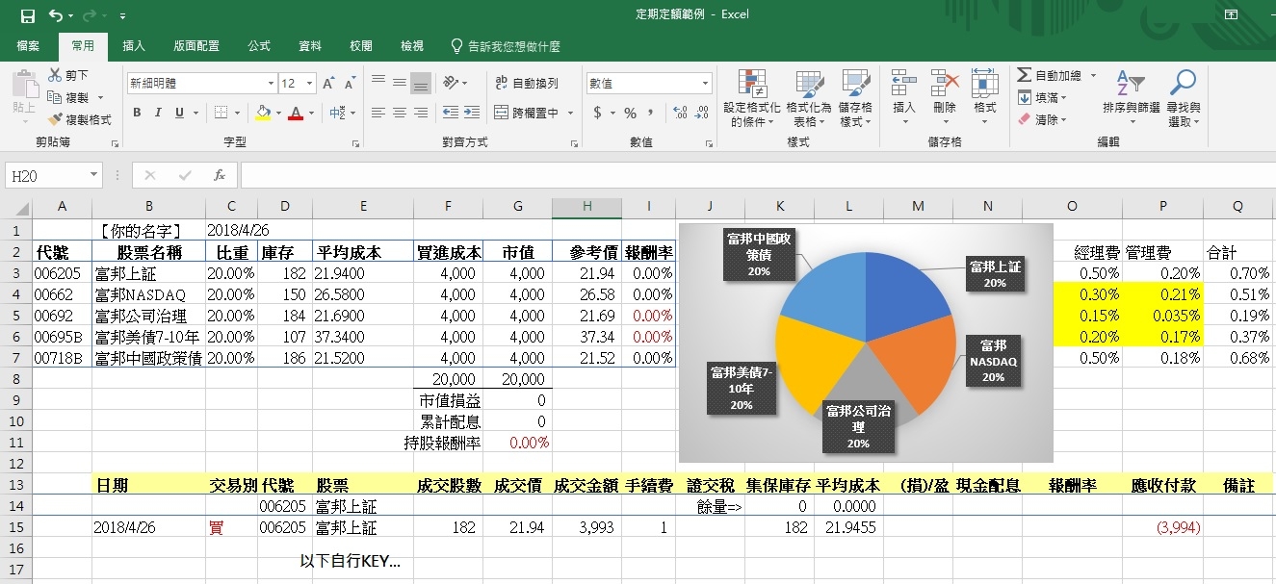The image size is (1276, 584).
Task: Click the Undo arrow icon
Action: click(55, 16)
